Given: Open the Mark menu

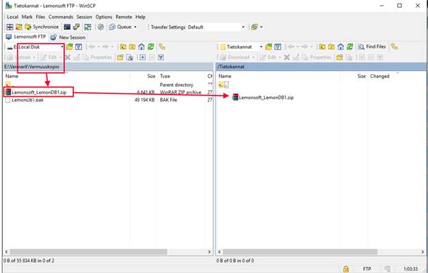Looking at the screenshot, I should point(27,17).
